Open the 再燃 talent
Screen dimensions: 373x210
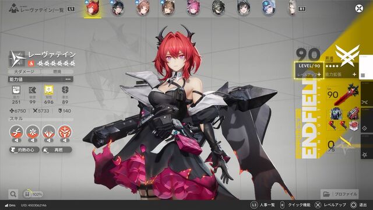(x=57, y=150)
